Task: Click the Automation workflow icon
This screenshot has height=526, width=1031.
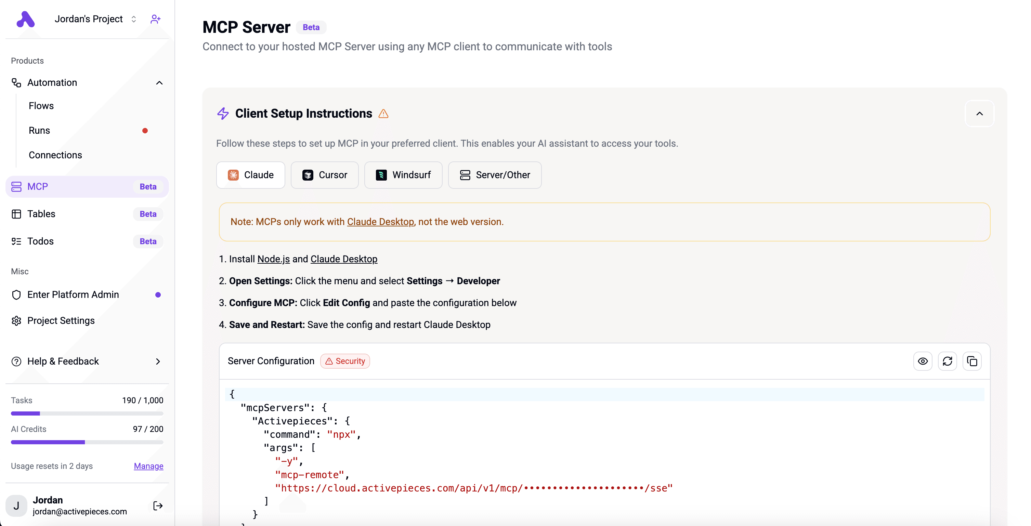Action: pos(16,82)
